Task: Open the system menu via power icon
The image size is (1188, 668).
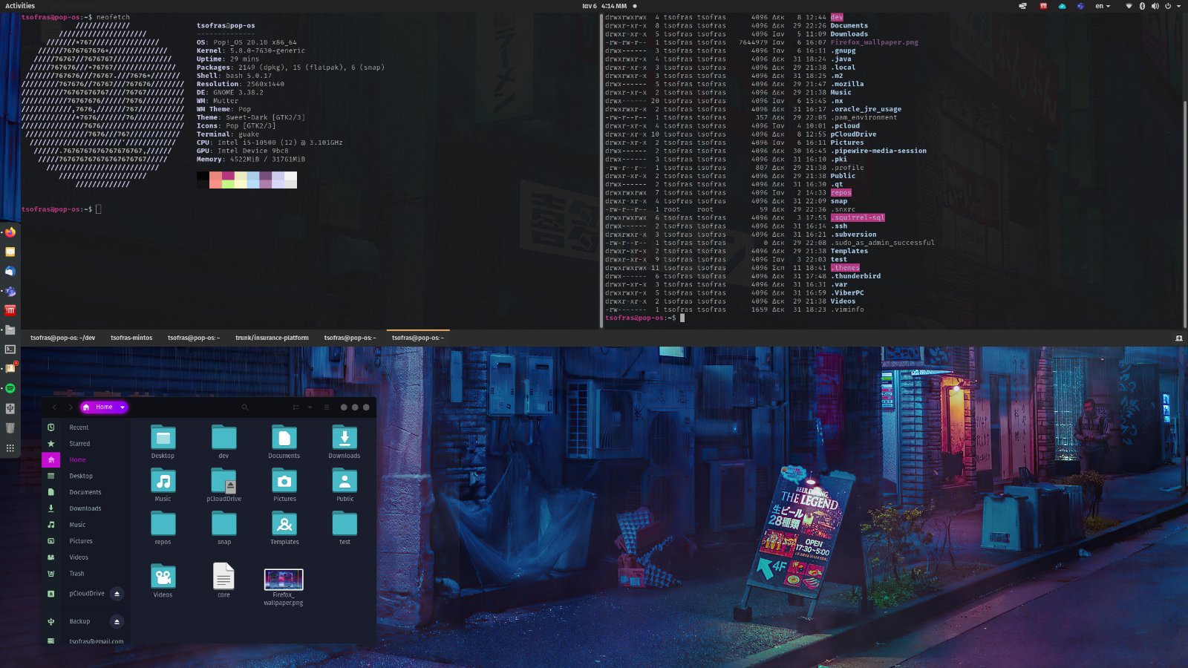Action: point(1168,6)
